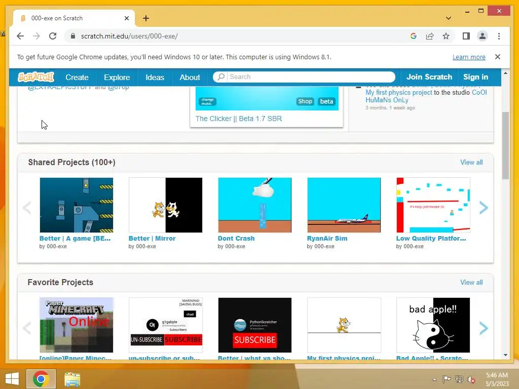
Task: Click the browser forward arrow
Action: [x=36, y=36]
